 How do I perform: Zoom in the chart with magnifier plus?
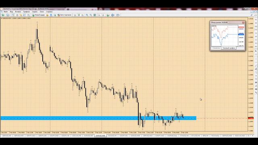(x=87, y=15)
